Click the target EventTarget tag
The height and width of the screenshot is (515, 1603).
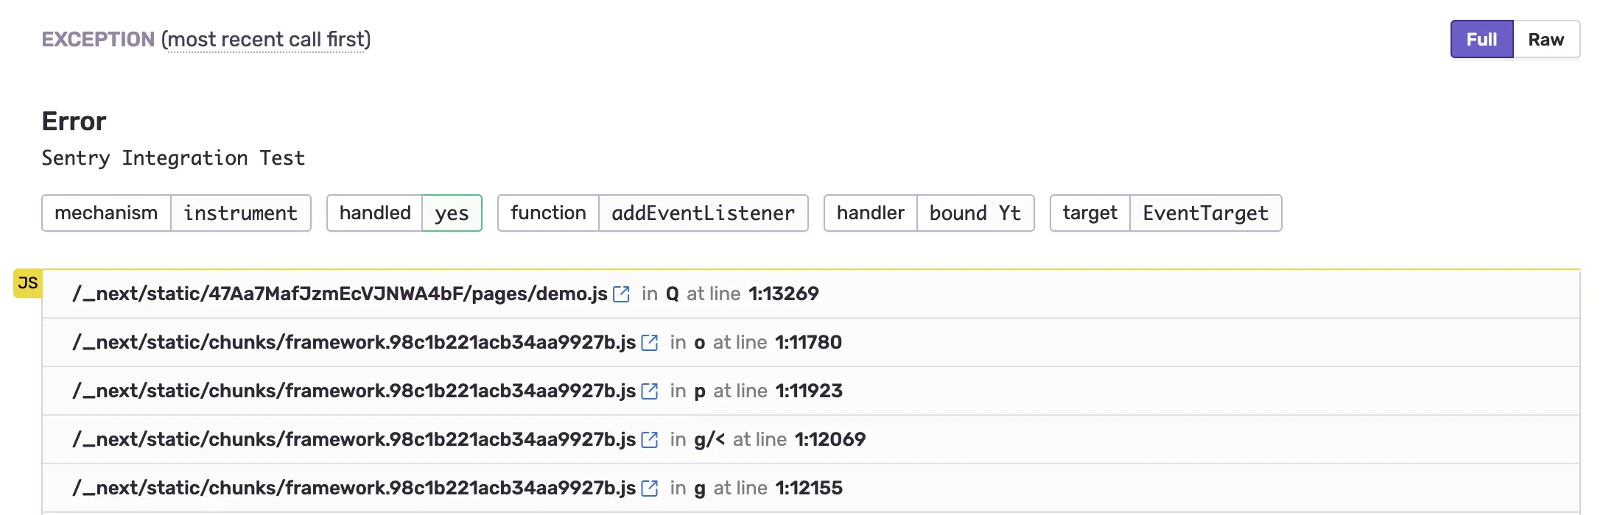(1165, 213)
